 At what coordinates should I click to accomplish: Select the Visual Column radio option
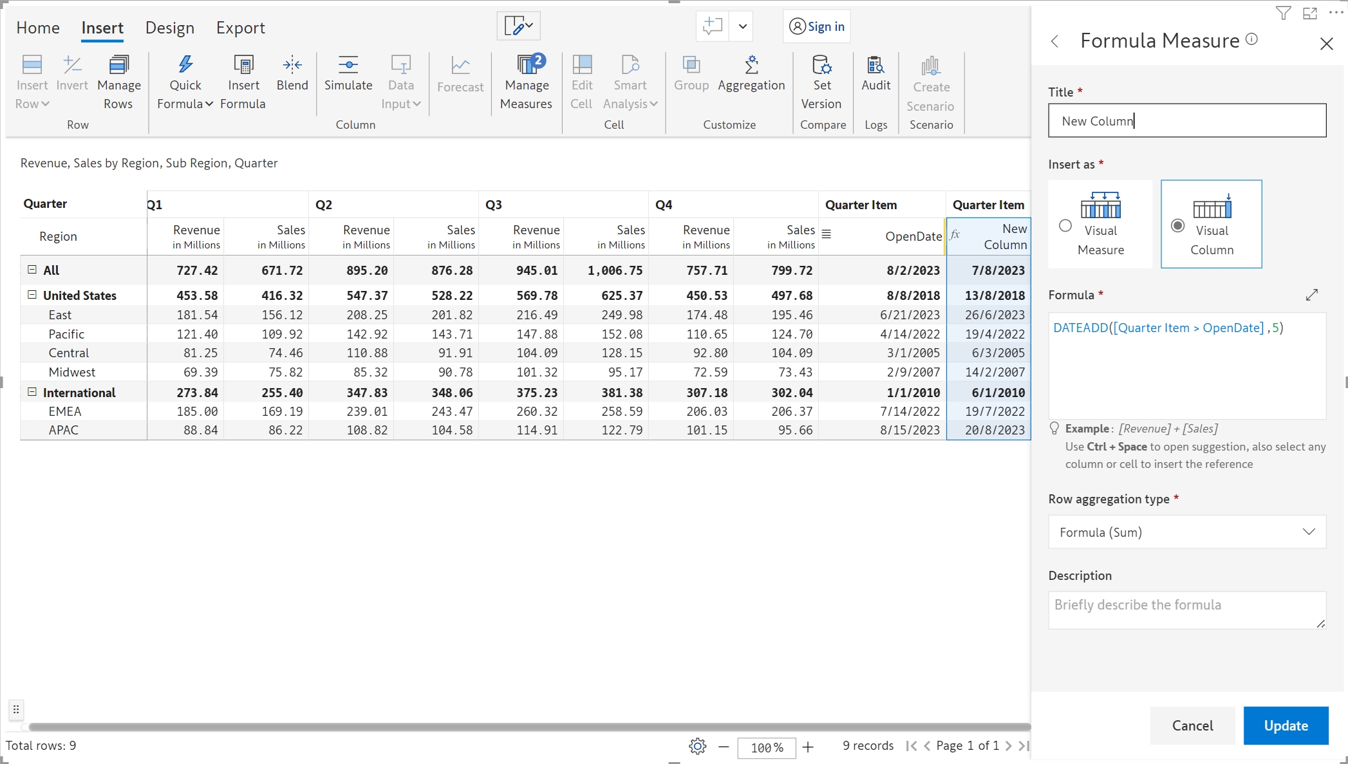[x=1177, y=226]
